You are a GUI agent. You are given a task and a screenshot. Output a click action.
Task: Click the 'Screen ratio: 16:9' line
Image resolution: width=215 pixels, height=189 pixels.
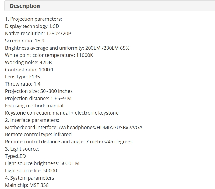click(25, 41)
